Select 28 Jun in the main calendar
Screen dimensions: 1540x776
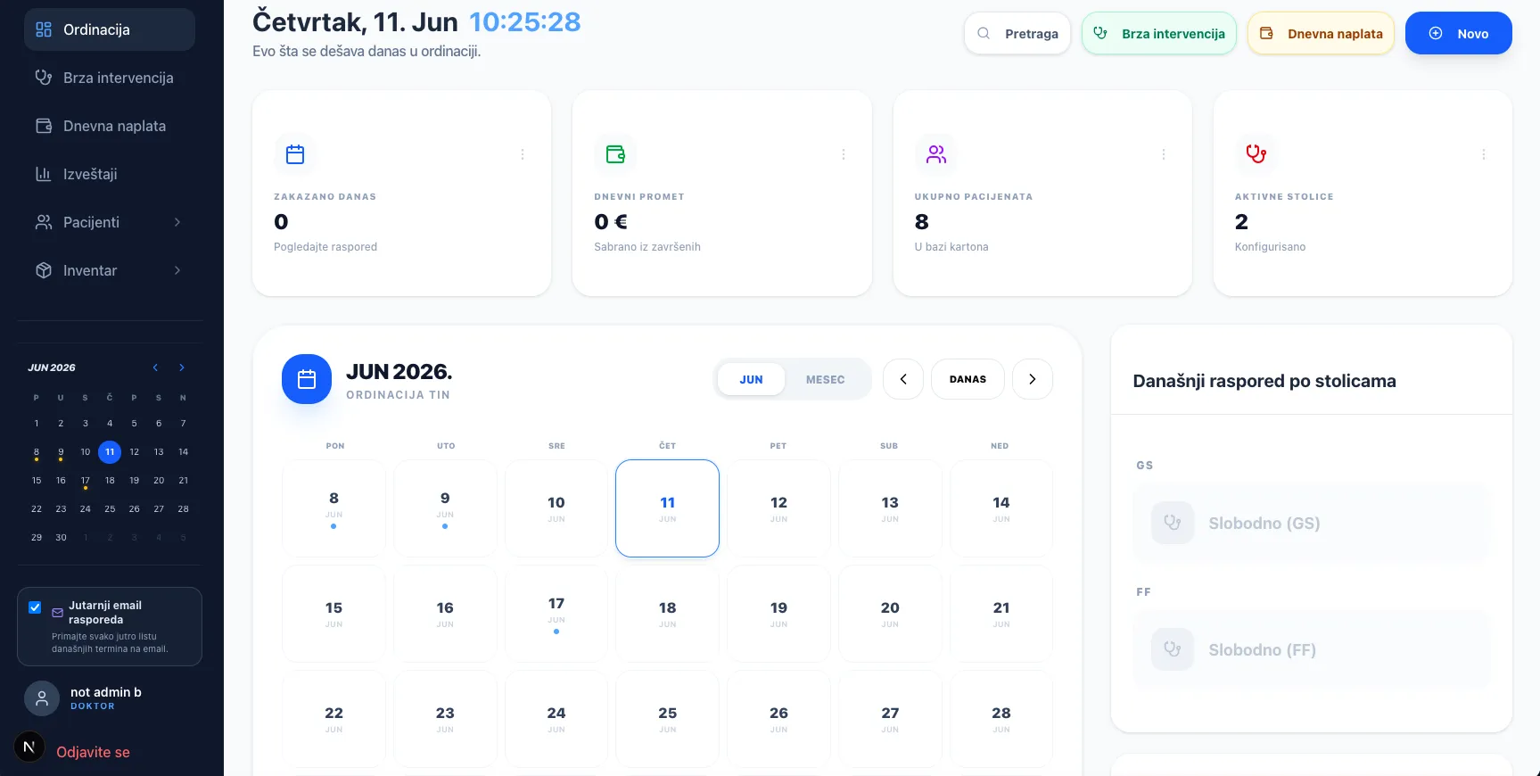(1001, 719)
